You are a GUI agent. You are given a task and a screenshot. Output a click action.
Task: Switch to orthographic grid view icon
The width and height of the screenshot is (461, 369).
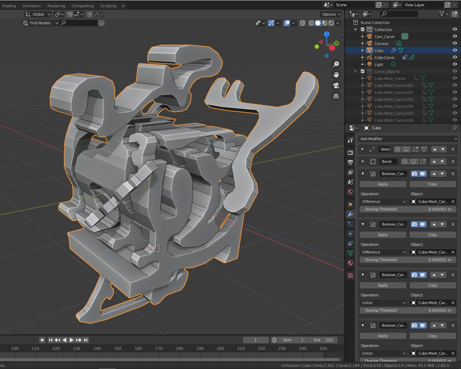336,96
